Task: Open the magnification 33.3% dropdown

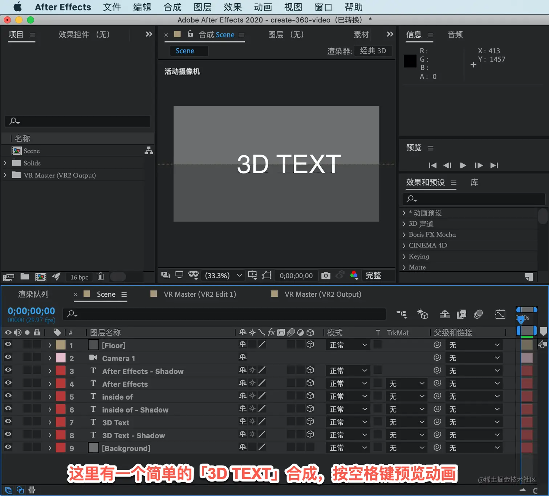Action: coord(223,275)
